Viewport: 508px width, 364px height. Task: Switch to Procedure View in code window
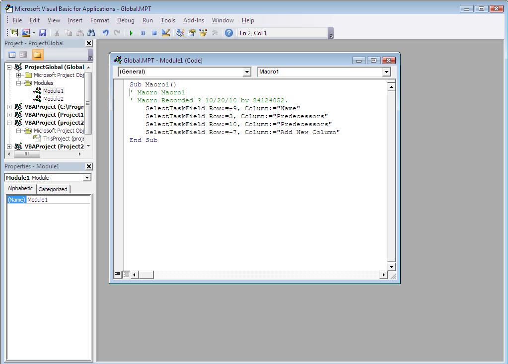[118, 275]
